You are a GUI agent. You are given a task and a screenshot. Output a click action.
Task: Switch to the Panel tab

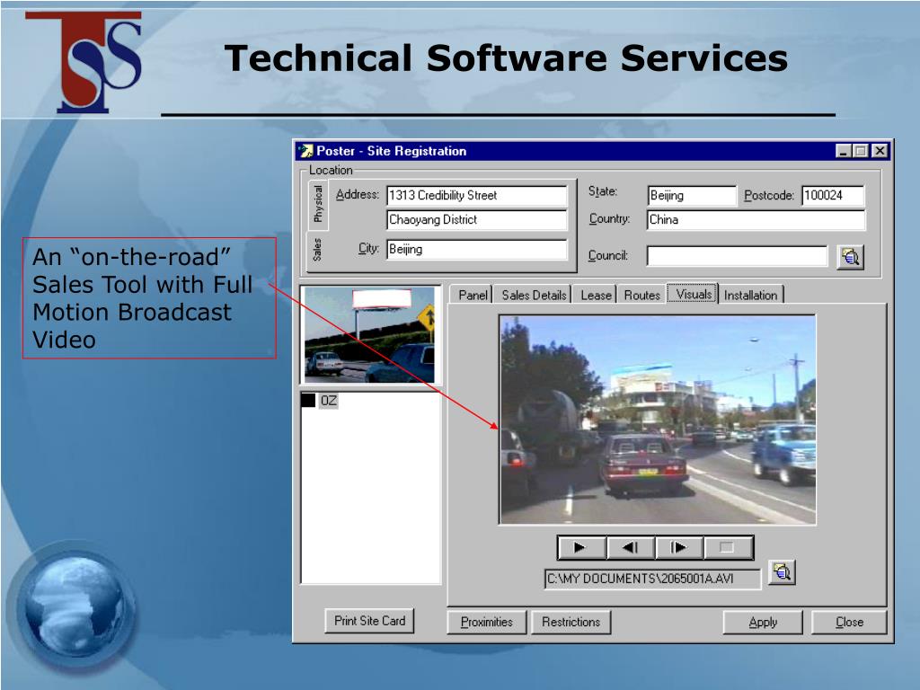pyautogui.click(x=473, y=295)
